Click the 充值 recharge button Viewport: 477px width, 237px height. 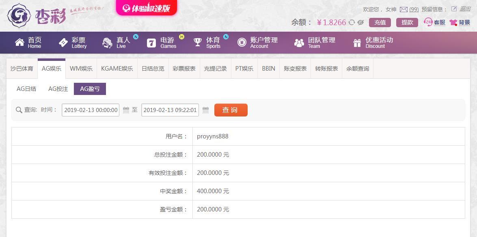[x=380, y=22]
